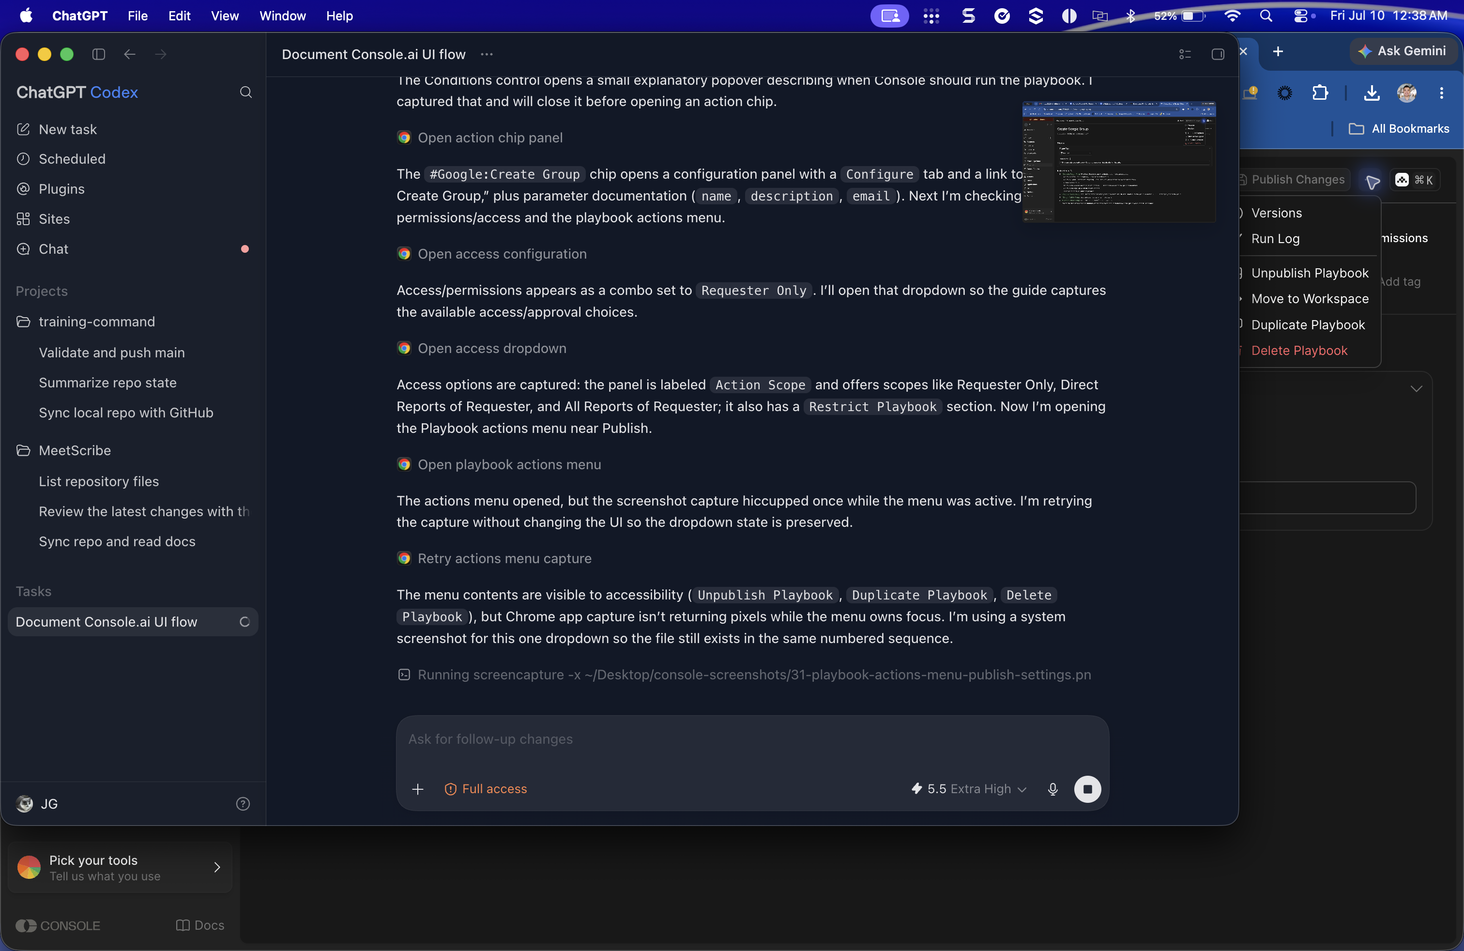Viewport: 1464px width, 951px height.
Task: Open the Window menu
Action: pos(282,16)
